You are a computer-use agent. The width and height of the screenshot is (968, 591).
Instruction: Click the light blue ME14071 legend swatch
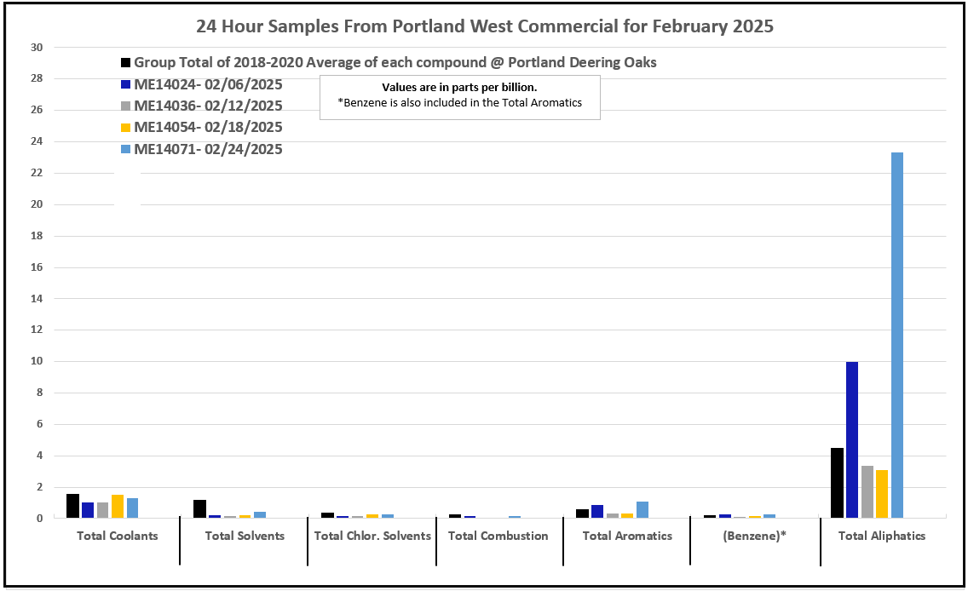click(126, 150)
